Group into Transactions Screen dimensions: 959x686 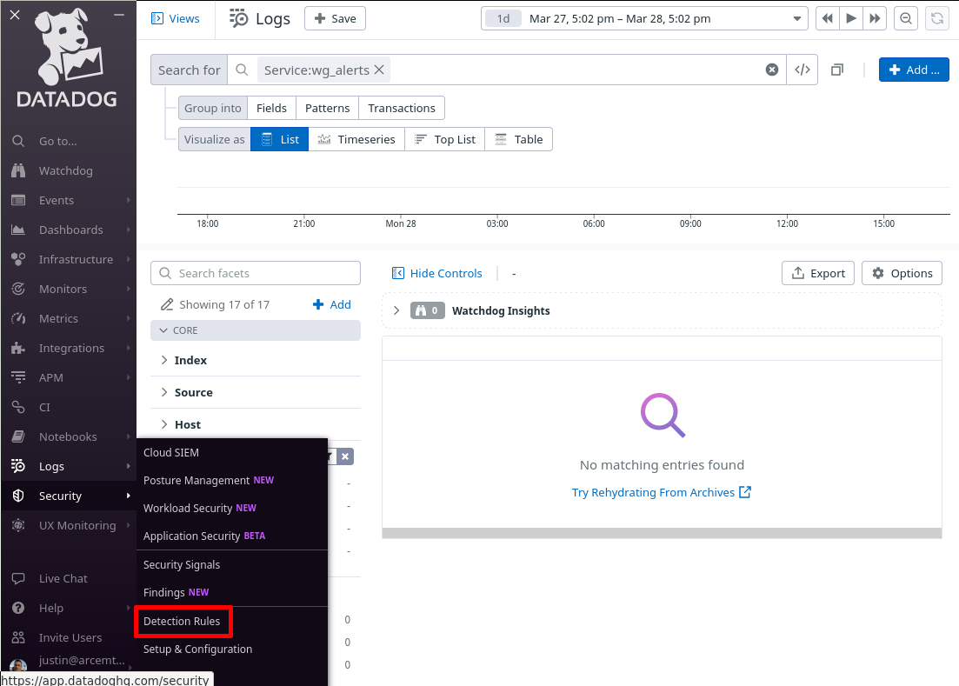click(x=402, y=108)
